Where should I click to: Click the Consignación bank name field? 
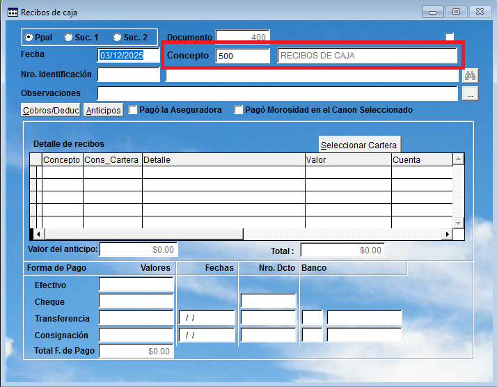click(364, 335)
